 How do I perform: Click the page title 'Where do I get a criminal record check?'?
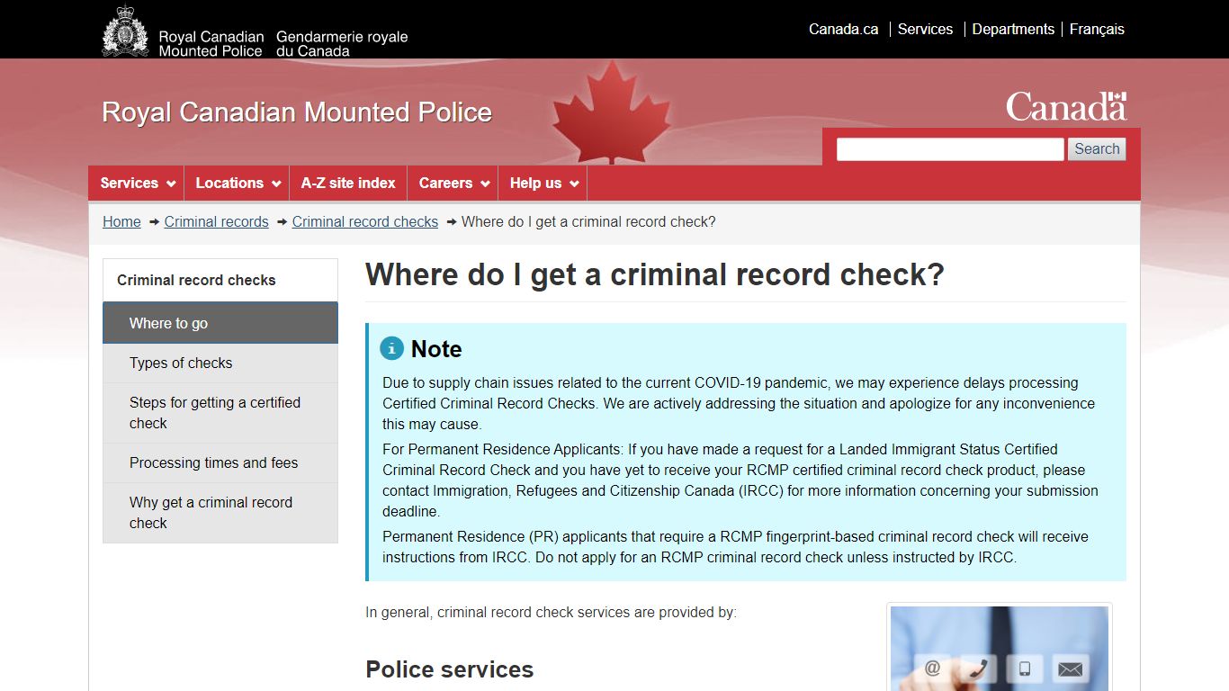[x=655, y=274]
